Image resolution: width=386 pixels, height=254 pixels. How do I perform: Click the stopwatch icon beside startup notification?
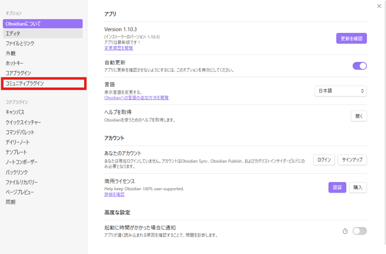(x=345, y=231)
